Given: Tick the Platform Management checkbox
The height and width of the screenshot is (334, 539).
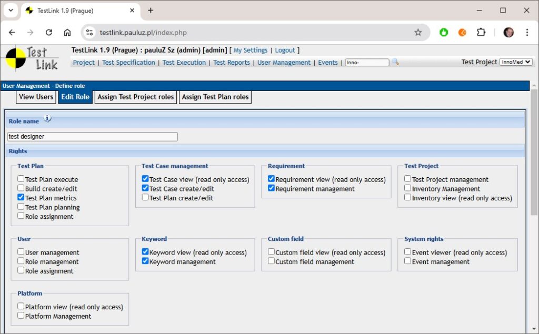Looking at the screenshot, I should pyautogui.click(x=21, y=316).
